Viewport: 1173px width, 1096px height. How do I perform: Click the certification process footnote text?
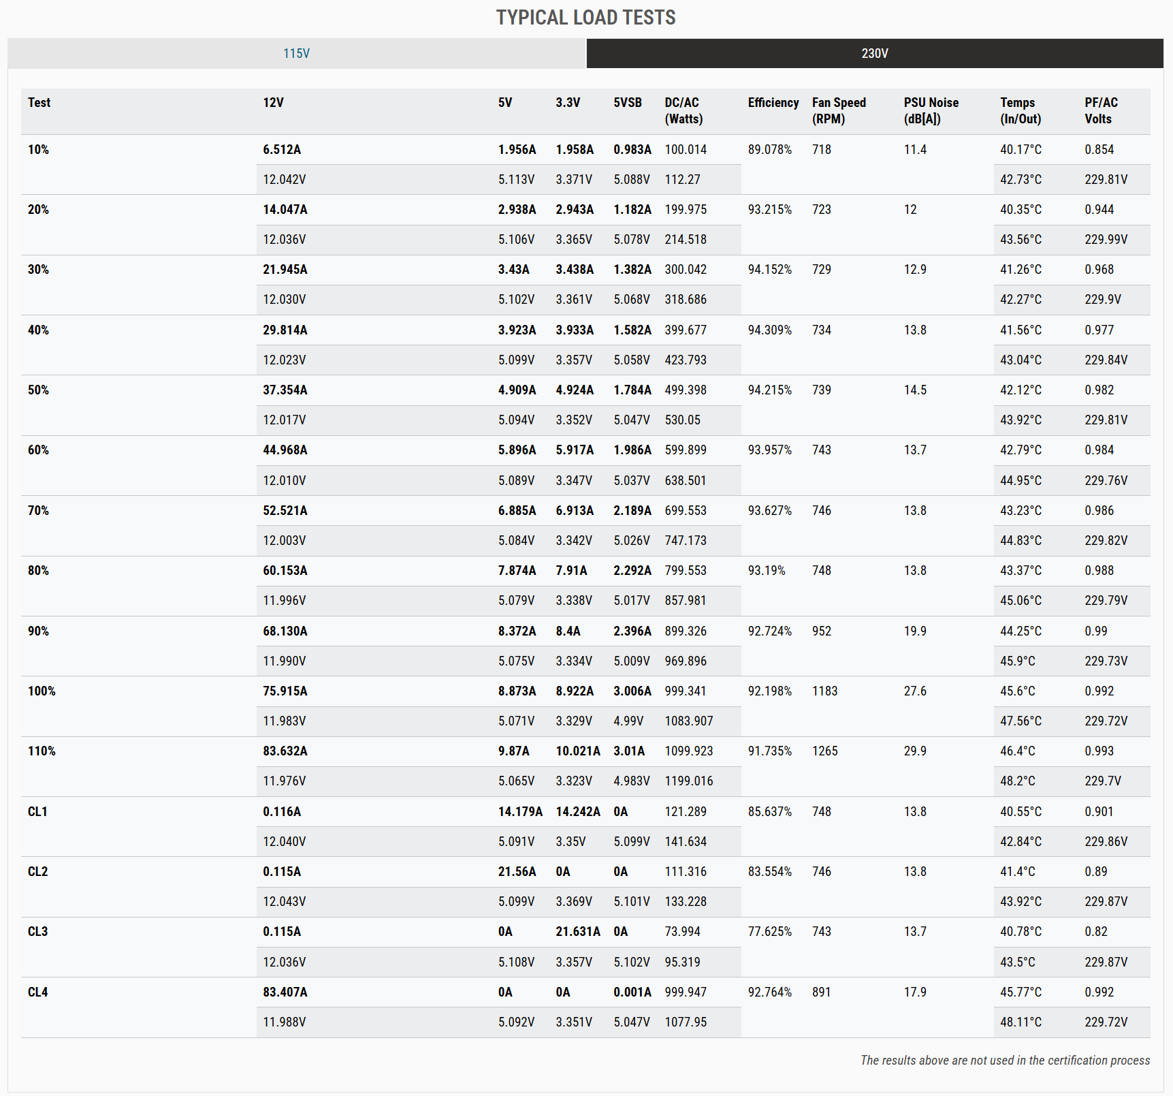point(1004,1061)
